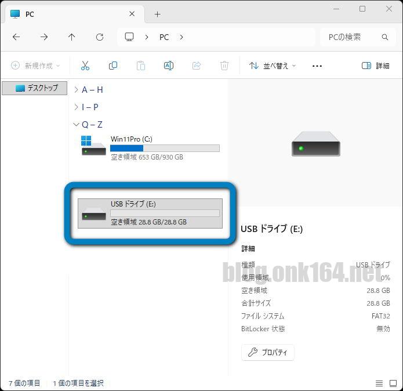Expand the A – H group
Viewport: 403px width, 391px height.
tap(76, 90)
